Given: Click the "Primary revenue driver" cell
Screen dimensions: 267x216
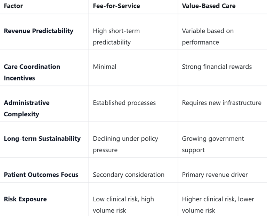Looking at the screenshot, I should tap(215, 175).
